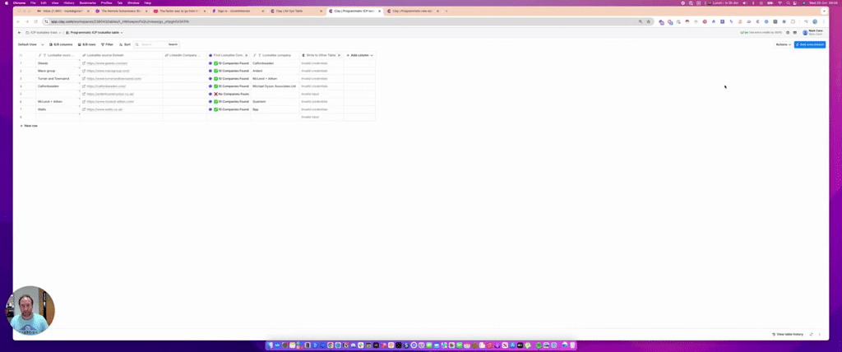Click the browser reload page icon
Viewport: 842px width, 352px height.
(x=35, y=21)
